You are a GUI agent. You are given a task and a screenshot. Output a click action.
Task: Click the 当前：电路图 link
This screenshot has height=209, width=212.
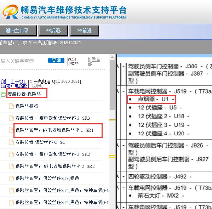coord(15,86)
